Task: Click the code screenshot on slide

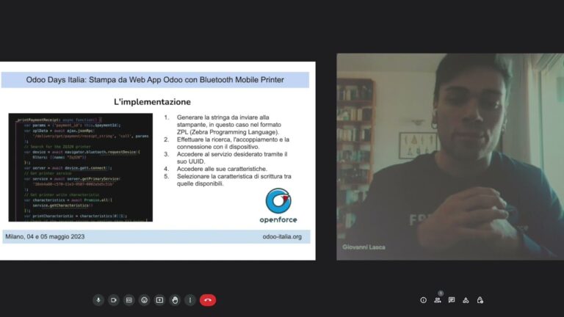Action: 81,167
